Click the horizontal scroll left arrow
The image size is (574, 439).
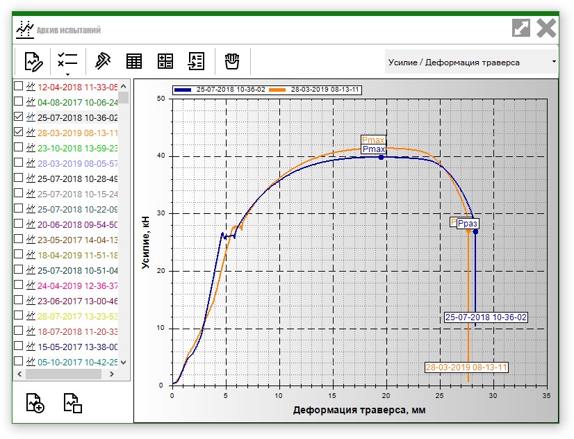click(x=19, y=374)
